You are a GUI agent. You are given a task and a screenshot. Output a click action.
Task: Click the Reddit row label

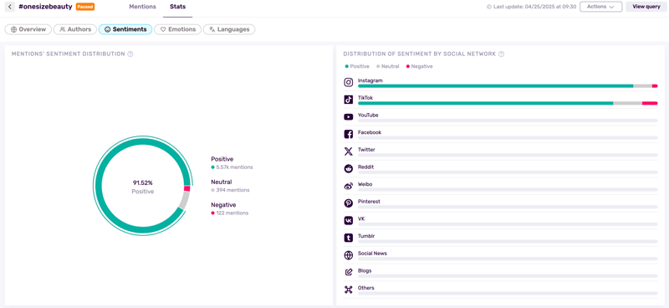point(365,167)
